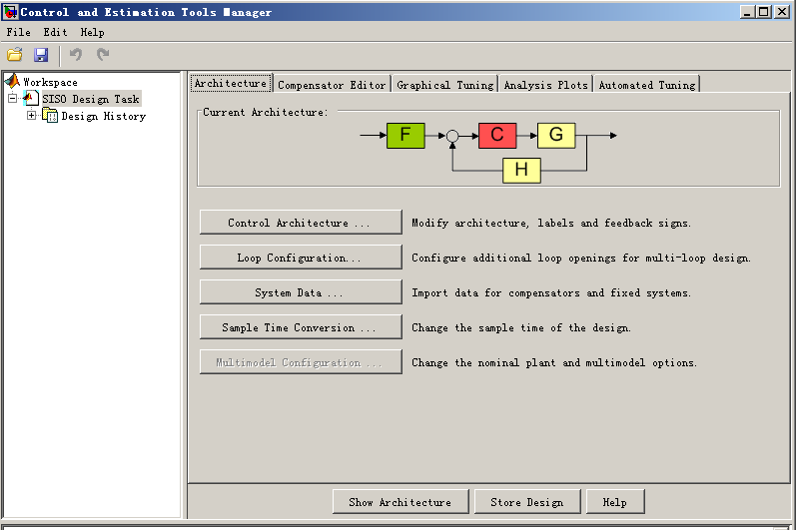Open the System Data dialog button
The height and width of the screenshot is (530, 796).
pos(301,292)
